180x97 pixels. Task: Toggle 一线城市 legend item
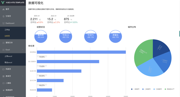(x=135, y=89)
